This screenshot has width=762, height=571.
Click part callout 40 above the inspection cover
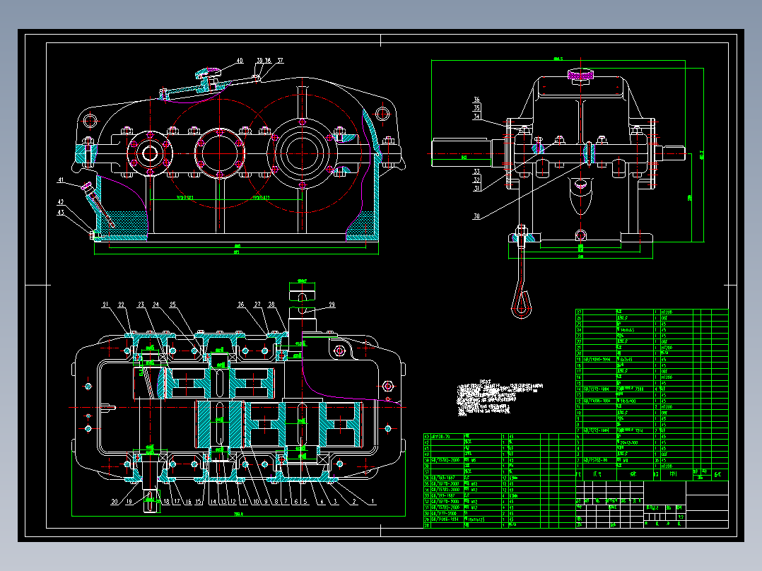point(240,61)
